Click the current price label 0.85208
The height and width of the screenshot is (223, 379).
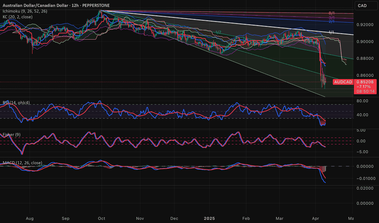click(x=365, y=82)
